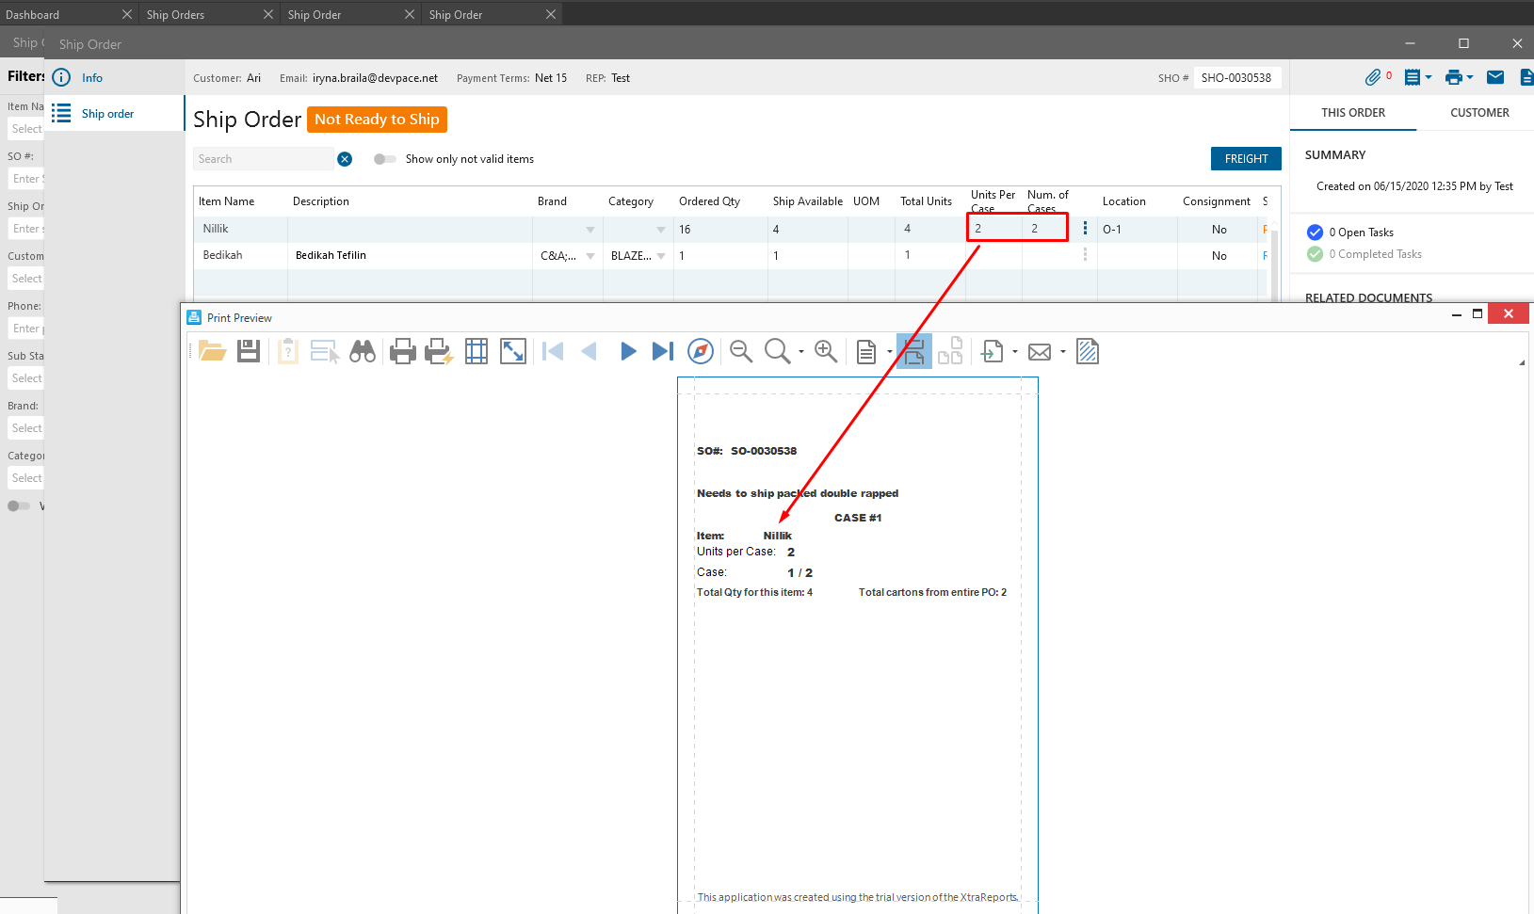Toggle Show only not valid items switch
Viewport: 1534px width, 914px height.
384,159
